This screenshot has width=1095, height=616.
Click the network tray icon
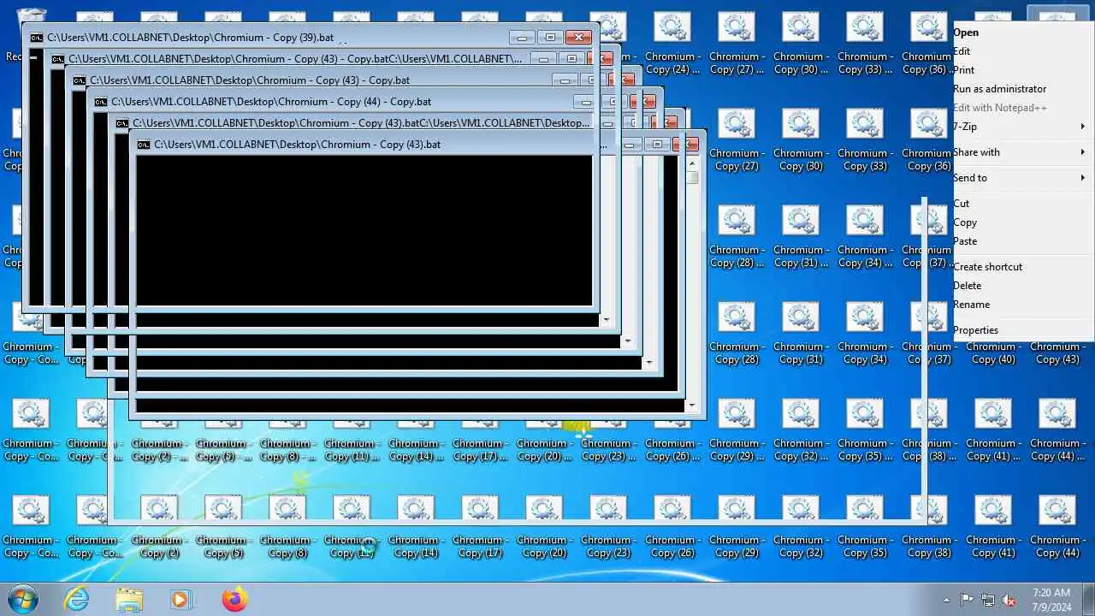tap(988, 600)
